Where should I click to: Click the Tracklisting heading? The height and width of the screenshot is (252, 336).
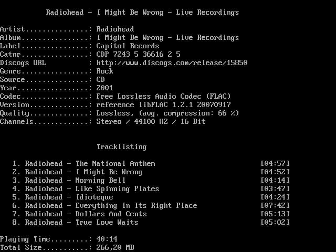coord(121,147)
